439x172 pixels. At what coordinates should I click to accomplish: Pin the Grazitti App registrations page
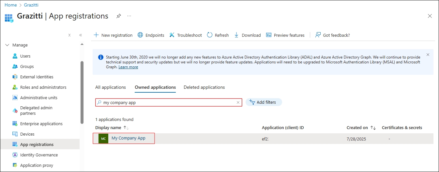(119, 16)
